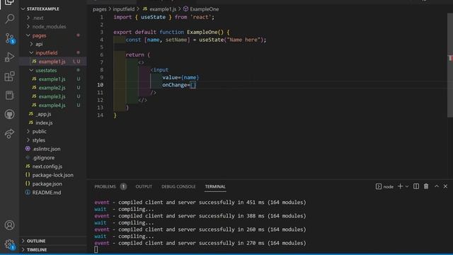
Task: Open package.json file
Action: [x=53, y=184]
